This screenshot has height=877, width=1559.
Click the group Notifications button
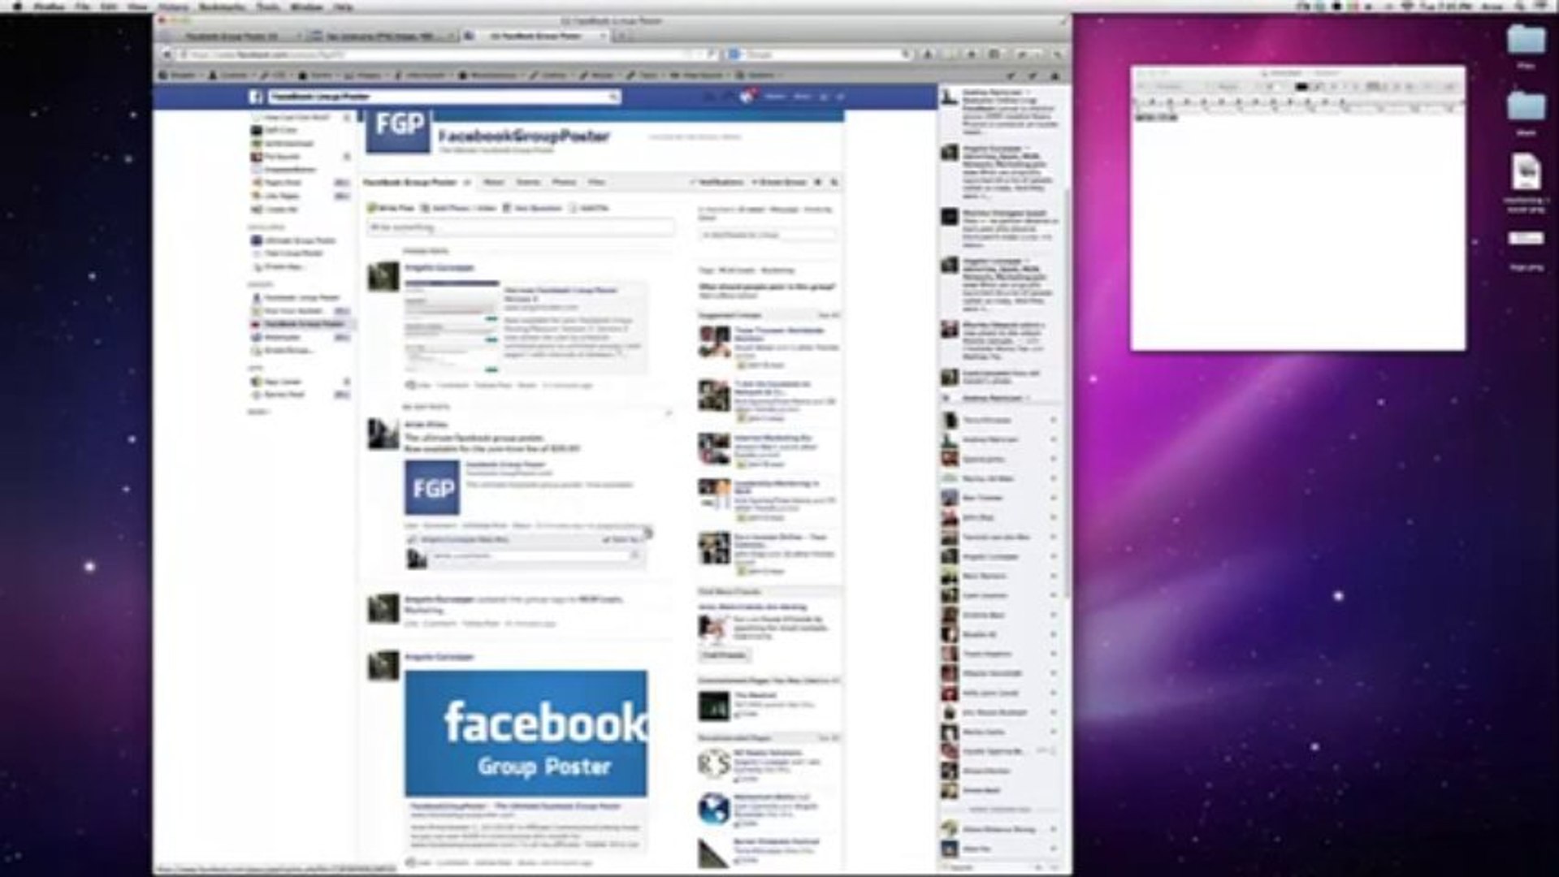click(x=717, y=182)
